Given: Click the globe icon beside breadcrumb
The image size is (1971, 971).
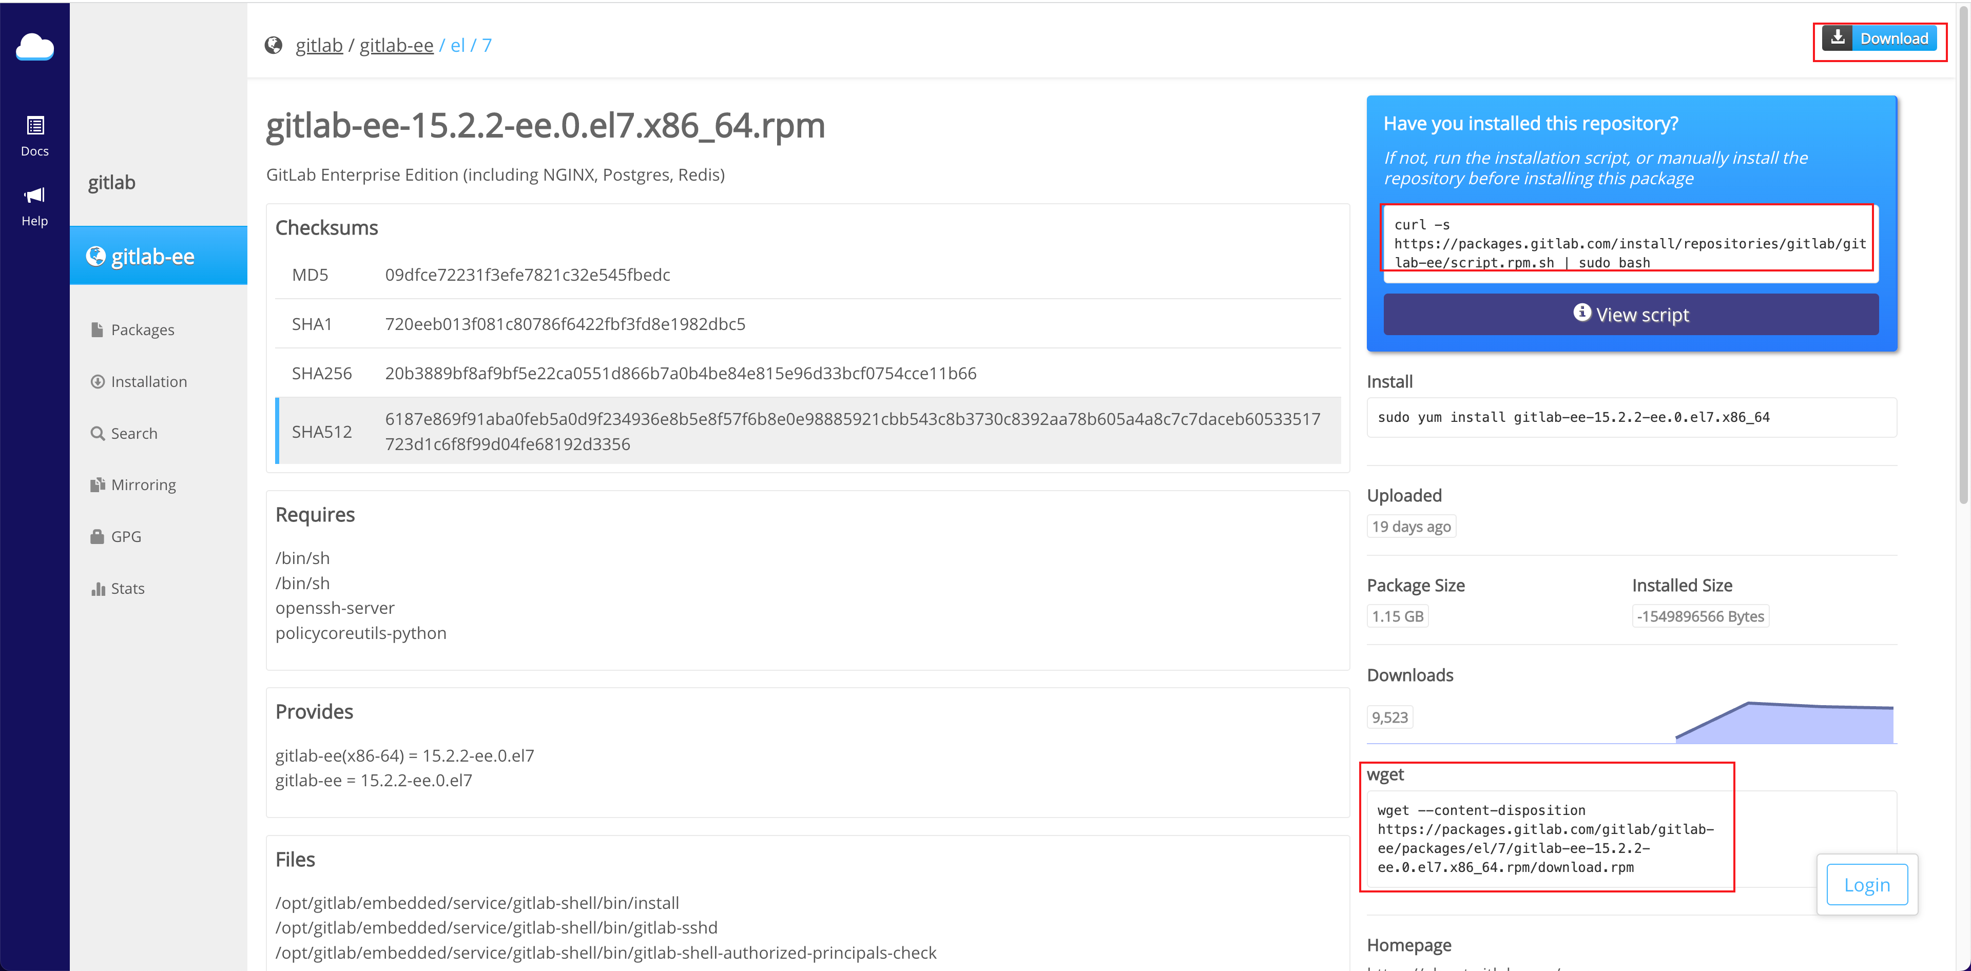Looking at the screenshot, I should pos(273,45).
